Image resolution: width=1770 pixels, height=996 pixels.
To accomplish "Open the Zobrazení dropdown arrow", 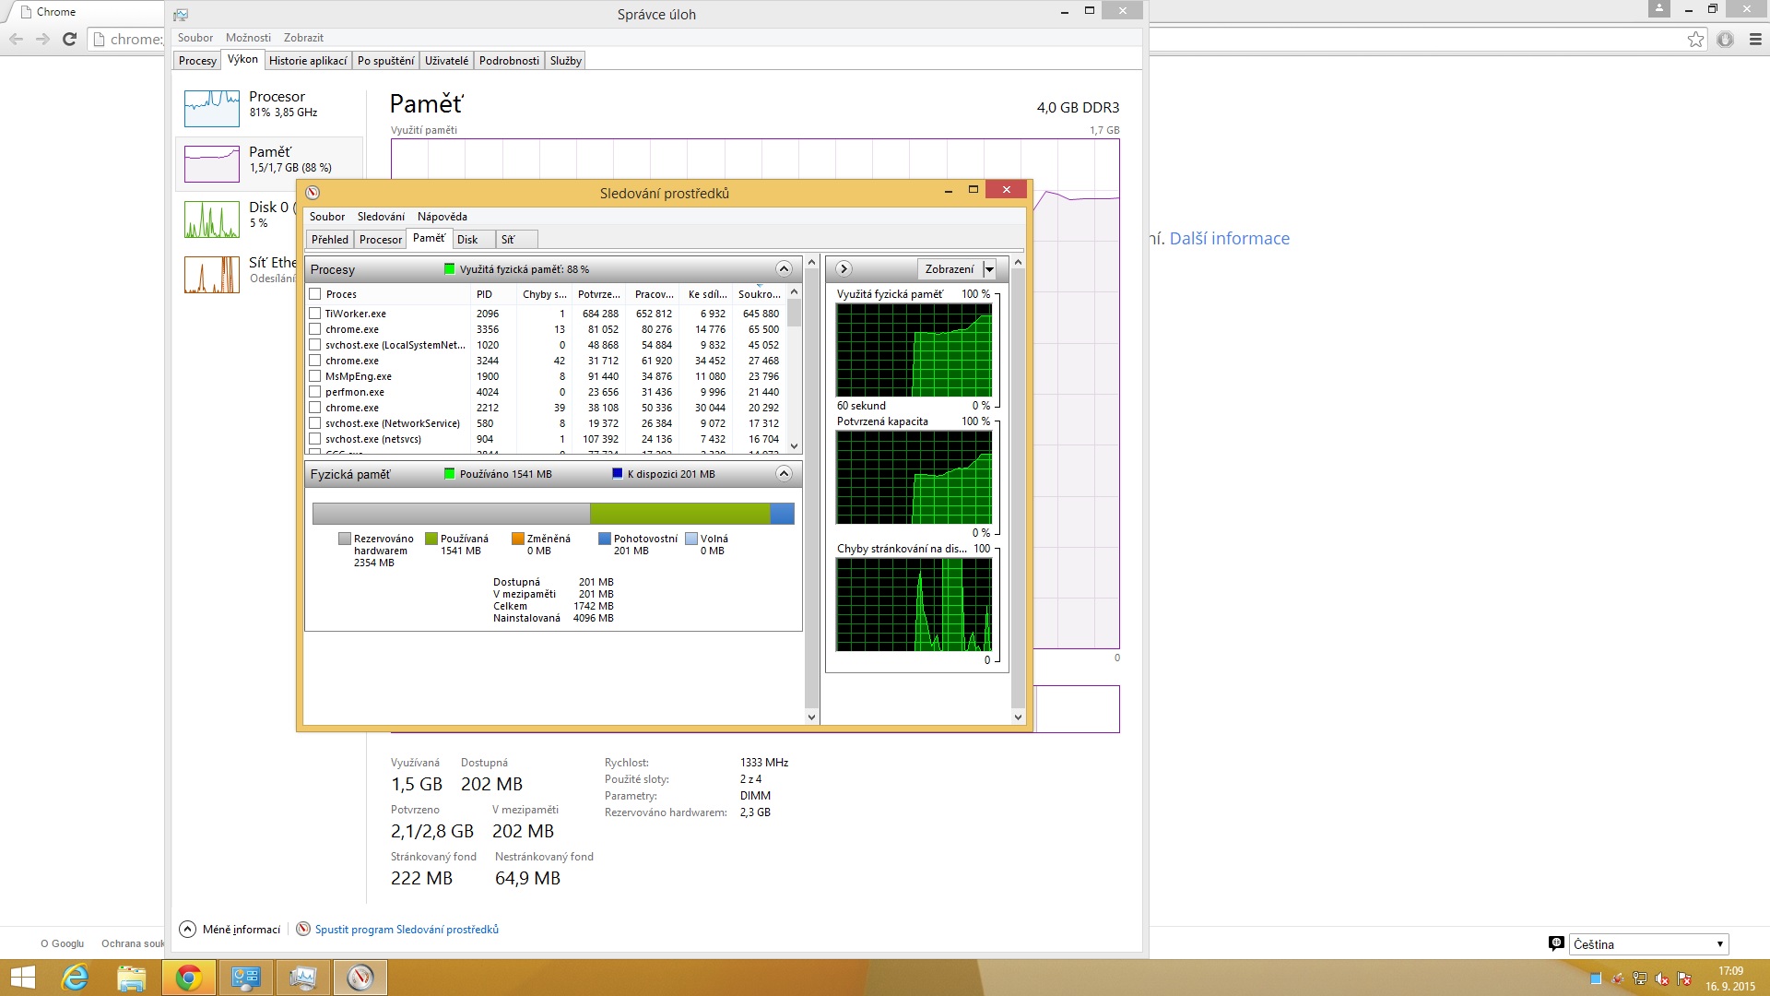I will click(x=989, y=269).
